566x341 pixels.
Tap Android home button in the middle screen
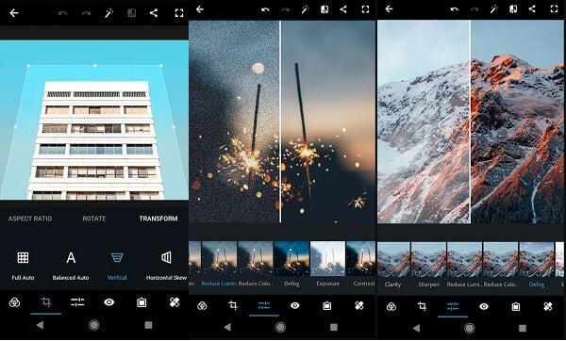click(x=280, y=327)
